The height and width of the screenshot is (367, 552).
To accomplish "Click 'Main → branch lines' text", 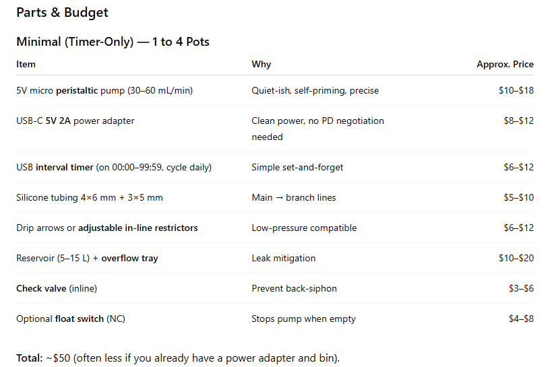I will click(x=294, y=197).
